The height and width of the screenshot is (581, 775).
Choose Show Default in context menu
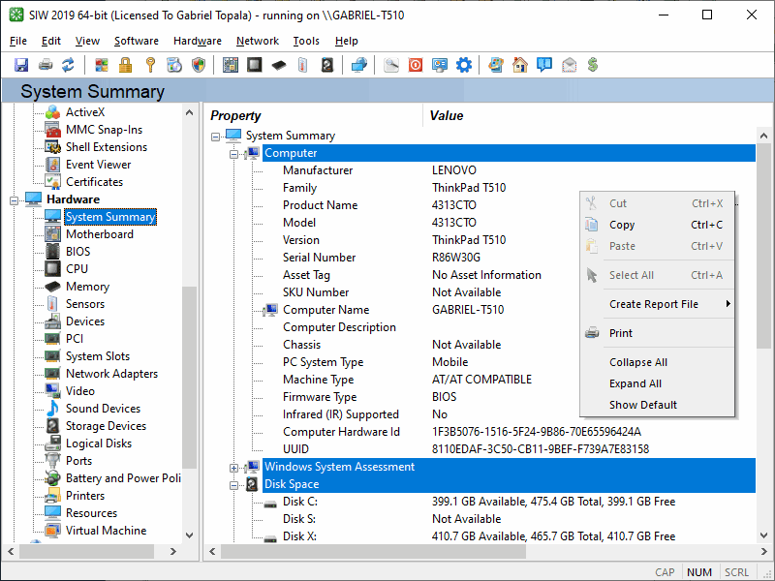coord(658,405)
